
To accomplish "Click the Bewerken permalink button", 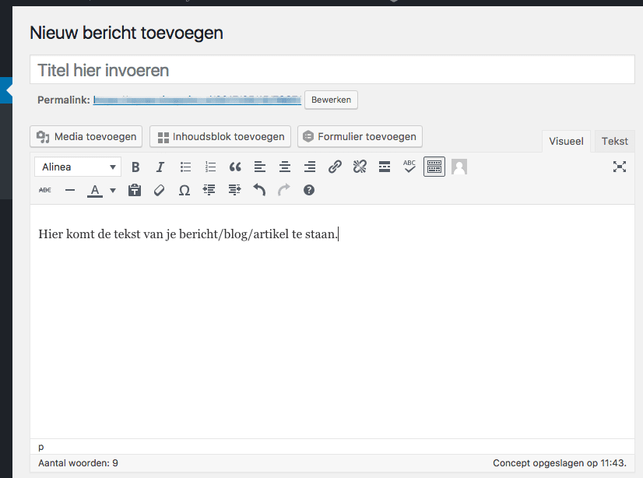I will [x=330, y=100].
